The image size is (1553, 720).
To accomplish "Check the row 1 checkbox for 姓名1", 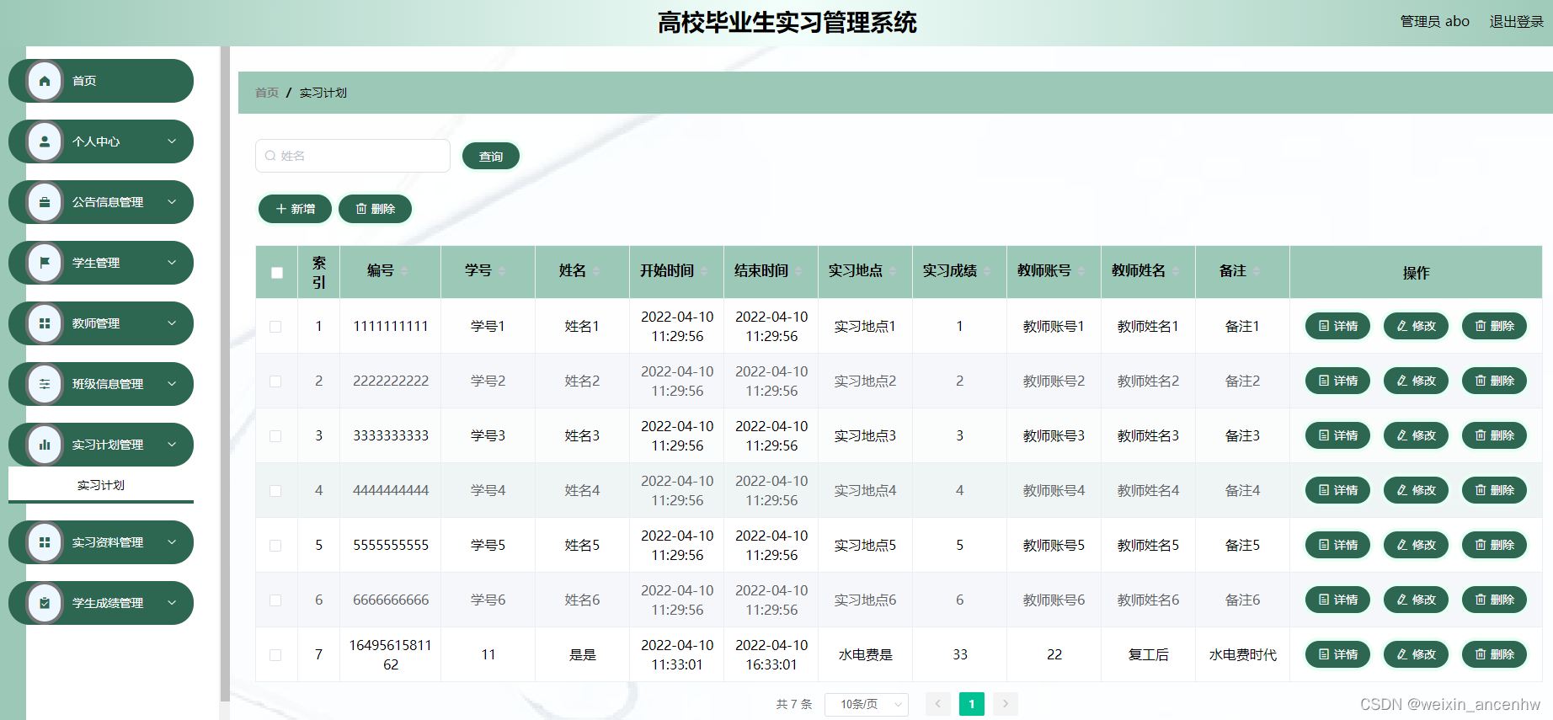I will click(x=275, y=327).
